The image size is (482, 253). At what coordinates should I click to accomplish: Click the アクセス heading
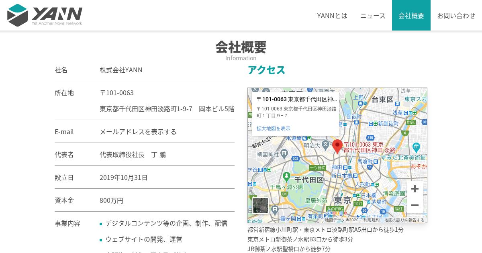point(266,70)
